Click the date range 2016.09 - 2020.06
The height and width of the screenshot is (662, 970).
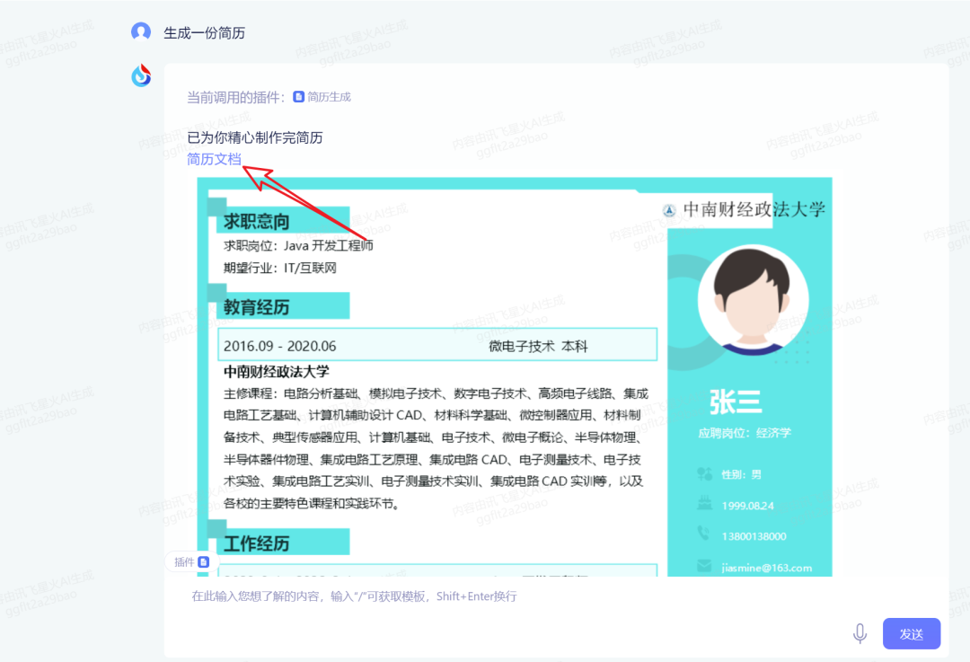[x=279, y=346]
